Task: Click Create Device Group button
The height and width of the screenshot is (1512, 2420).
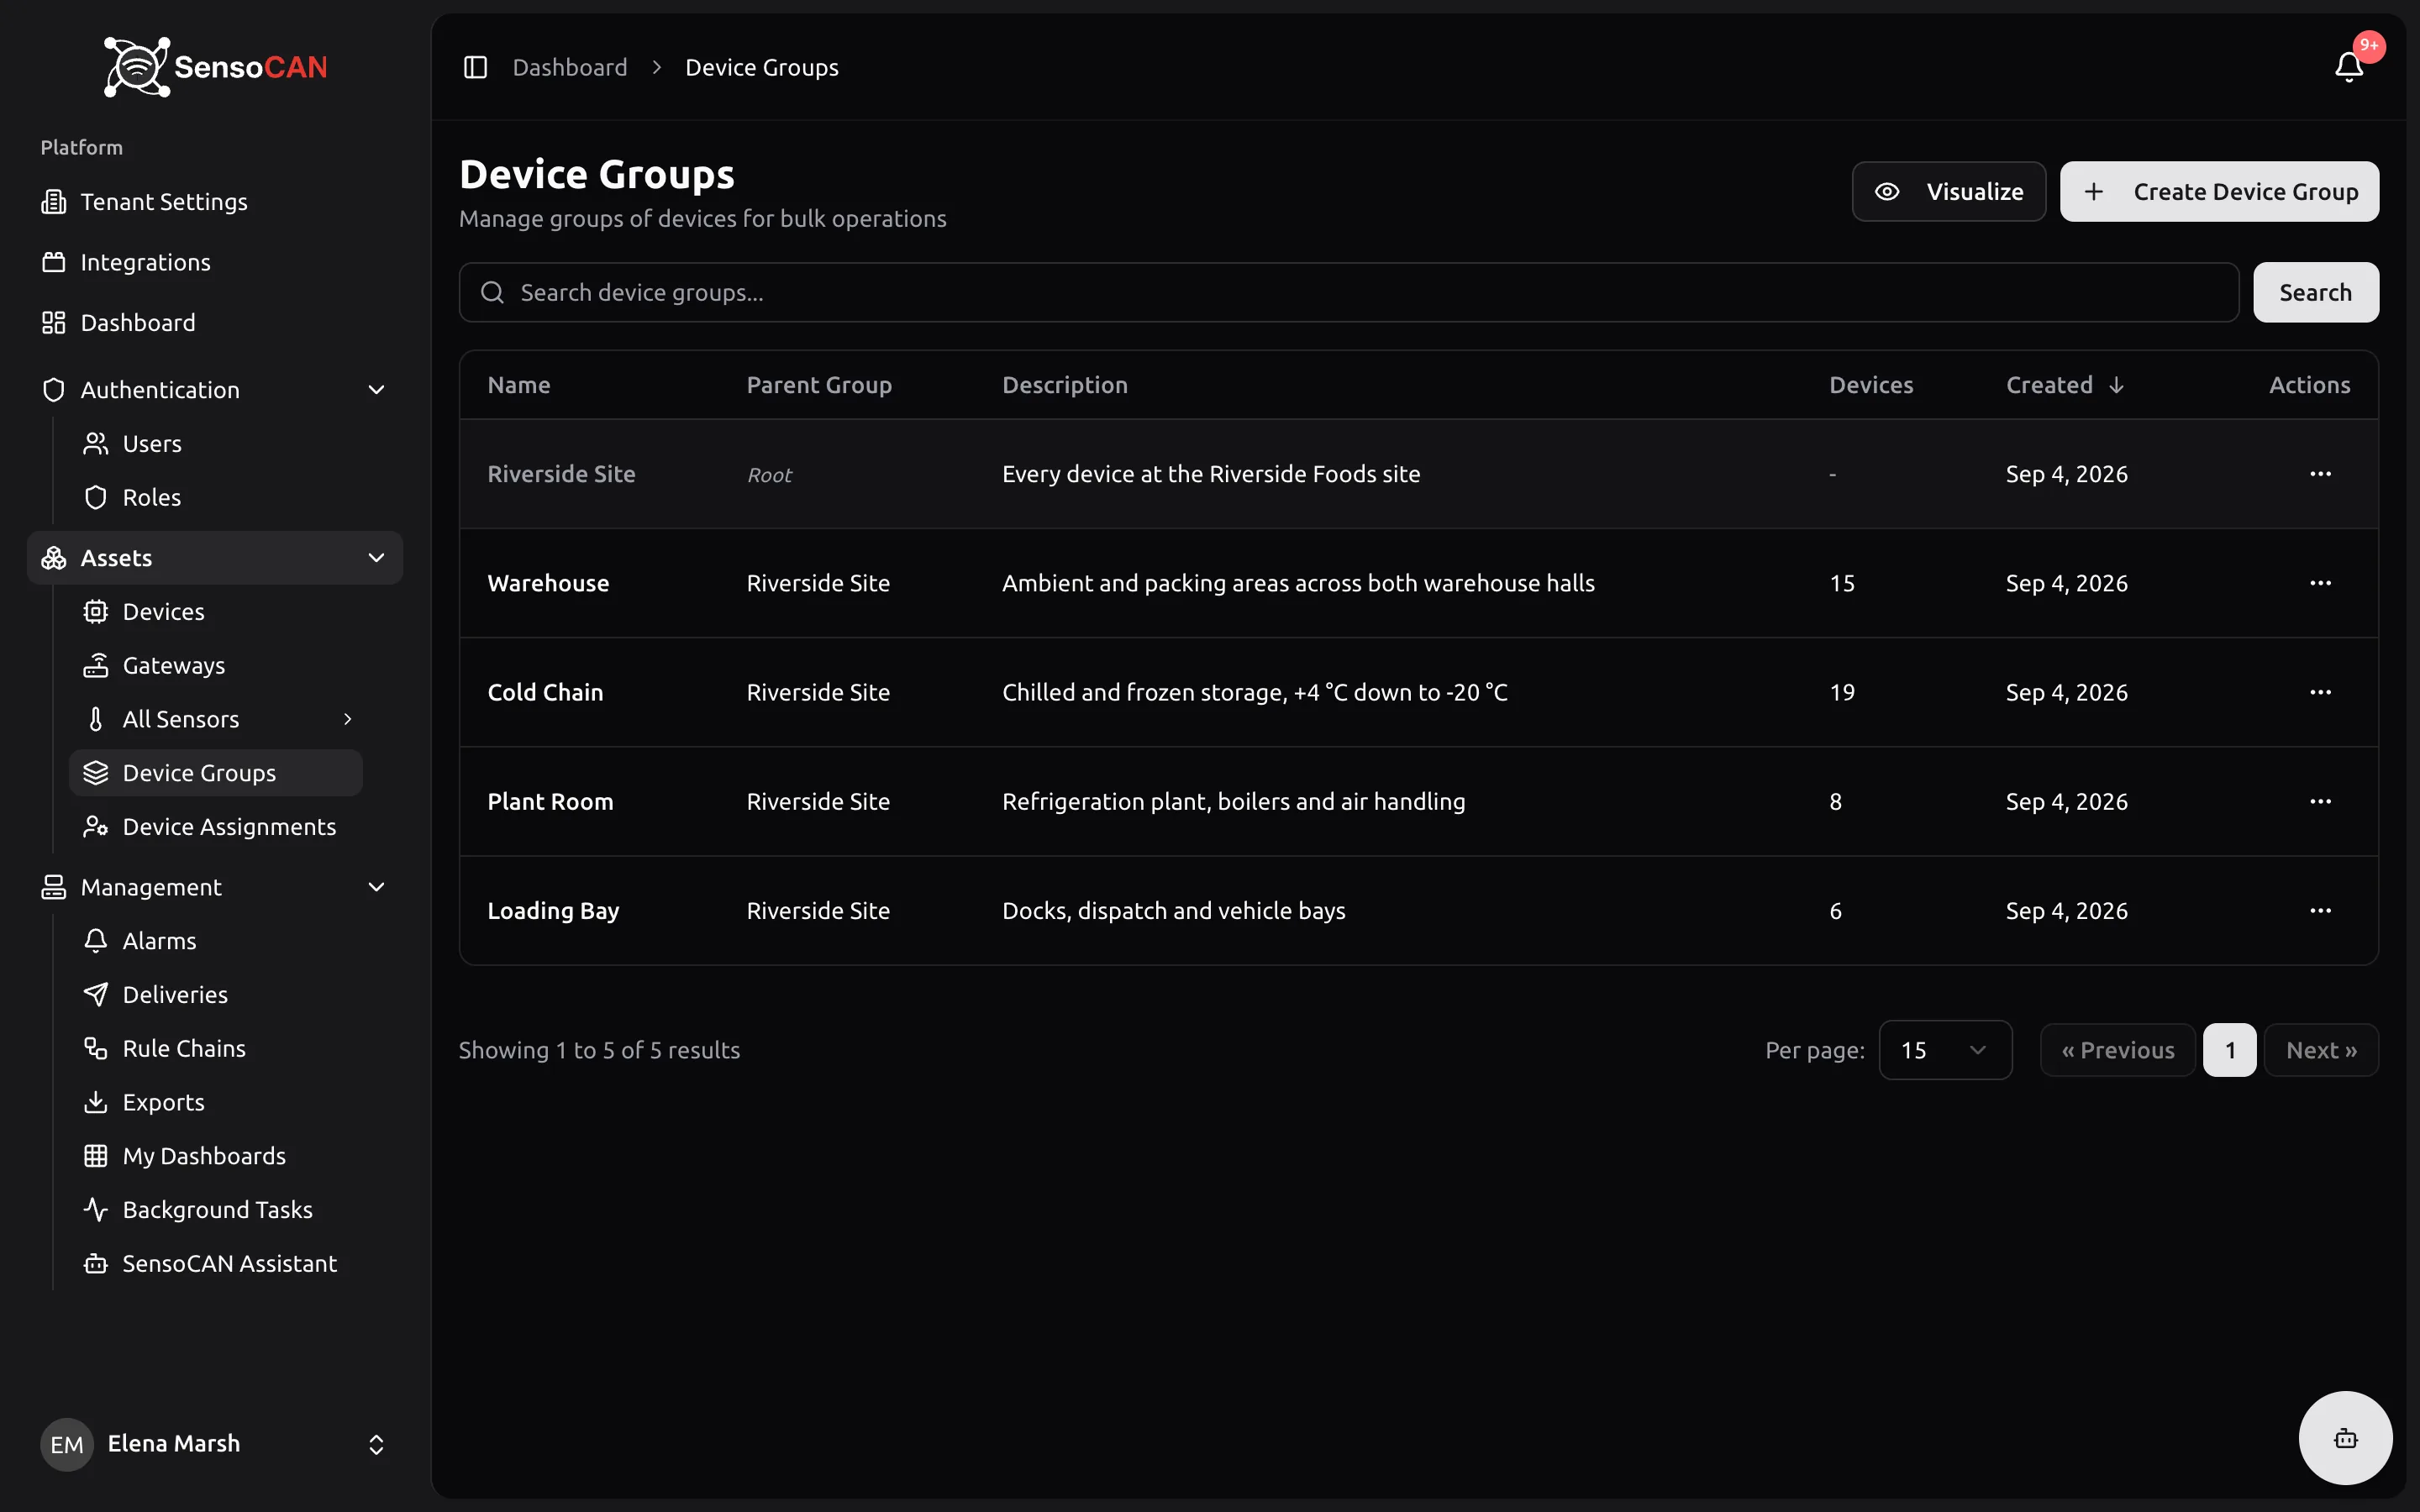Action: pyautogui.click(x=2219, y=192)
